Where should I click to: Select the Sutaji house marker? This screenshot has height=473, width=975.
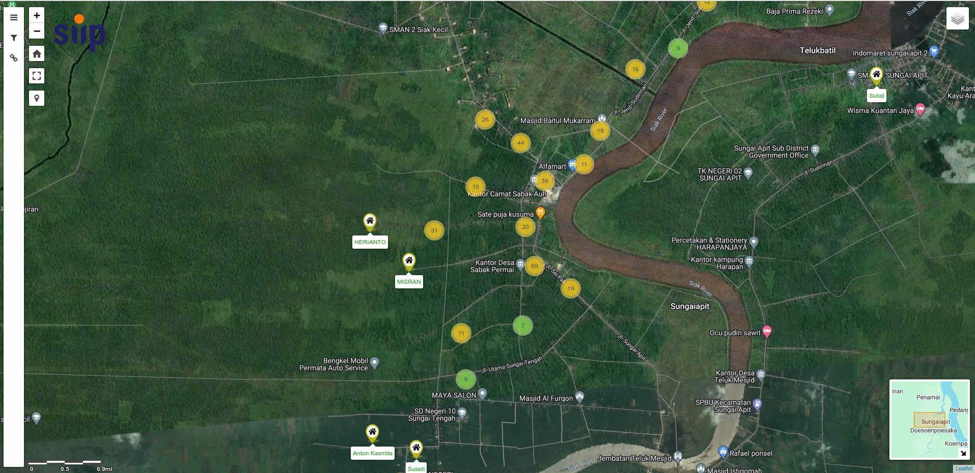click(x=876, y=75)
